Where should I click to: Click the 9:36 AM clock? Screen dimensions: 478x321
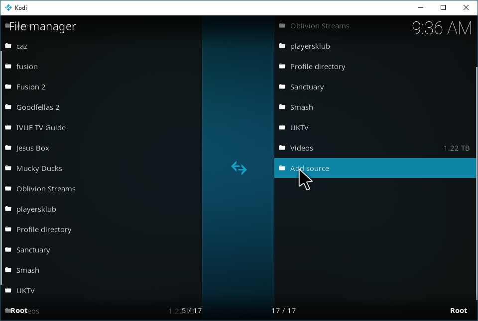442,28
